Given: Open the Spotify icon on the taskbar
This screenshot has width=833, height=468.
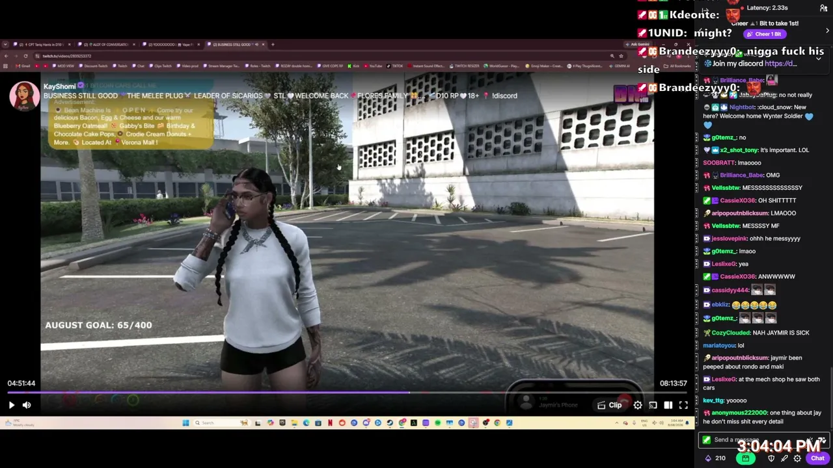Looking at the screenshot, I should pos(437,423).
